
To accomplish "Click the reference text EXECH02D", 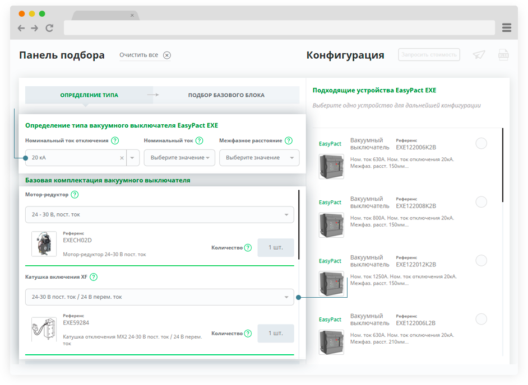I will click(77, 240).
